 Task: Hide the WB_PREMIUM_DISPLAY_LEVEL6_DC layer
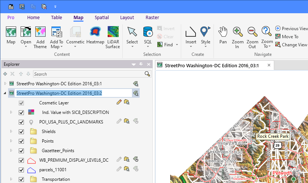click(x=21, y=160)
